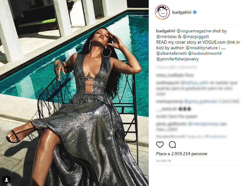The image size is (247, 186).
Task: Open the comment speech bubble icon
Action: pyautogui.click(x=172, y=145)
